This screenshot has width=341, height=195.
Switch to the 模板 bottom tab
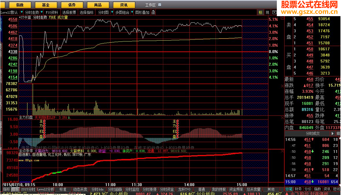(15, 189)
